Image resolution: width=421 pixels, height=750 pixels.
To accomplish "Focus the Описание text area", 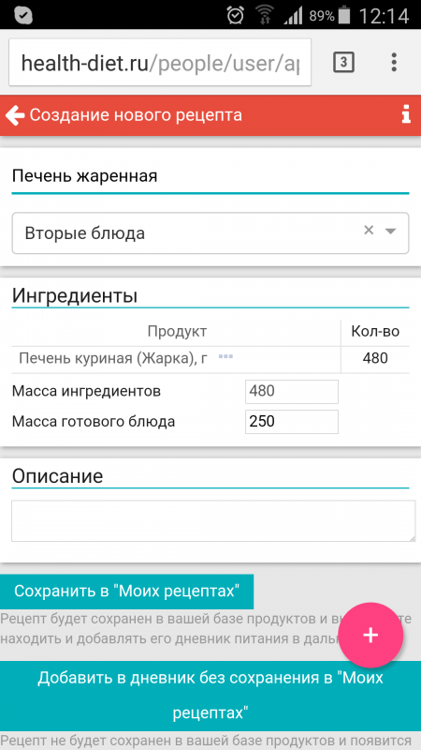I will tap(213, 521).
